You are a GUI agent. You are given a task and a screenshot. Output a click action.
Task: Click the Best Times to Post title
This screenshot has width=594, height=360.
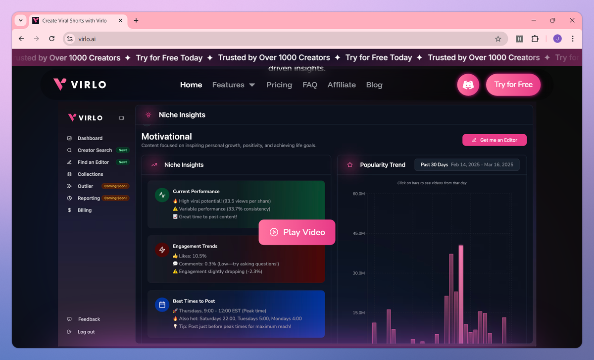point(194,301)
